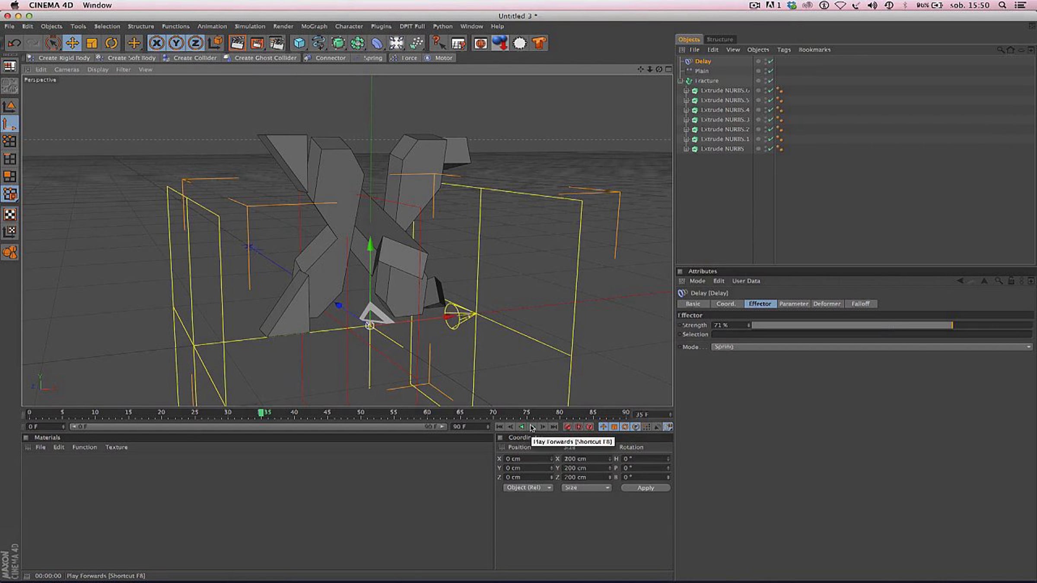The image size is (1037, 583).
Task: Click Create Ghost Collider button
Action: click(261, 58)
